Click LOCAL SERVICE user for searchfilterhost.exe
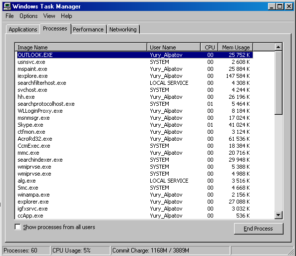 [x=169, y=83]
